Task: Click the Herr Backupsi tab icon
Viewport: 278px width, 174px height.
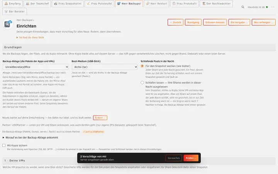Action: tap(119, 3)
